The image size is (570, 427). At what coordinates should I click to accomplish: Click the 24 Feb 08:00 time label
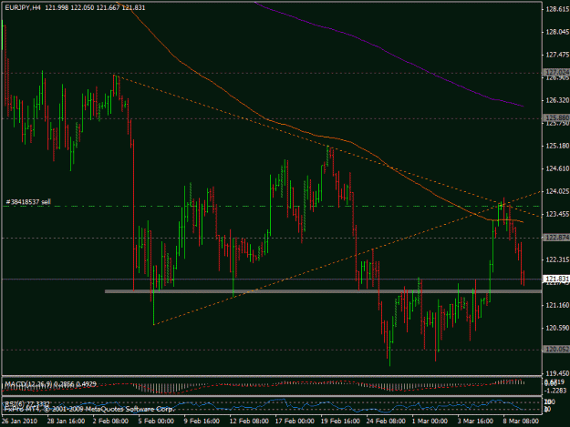point(386,421)
